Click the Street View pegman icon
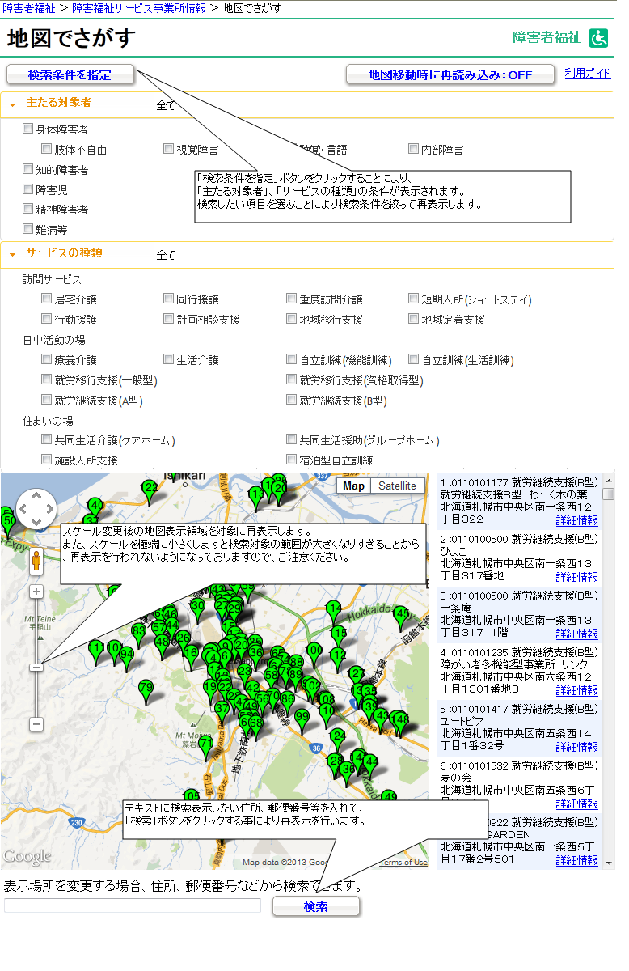Image resolution: width=629 pixels, height=971 pixels. coord(36,560)
